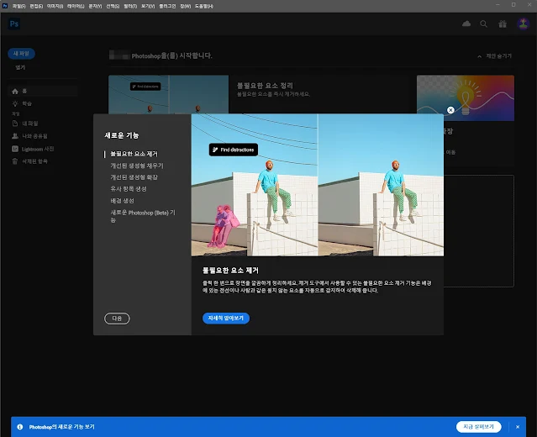Open the Learn lightbulb sidebar item

(15, 103)
